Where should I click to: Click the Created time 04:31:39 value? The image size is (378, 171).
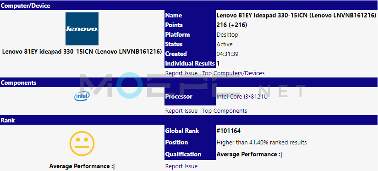click(x=228, y=54)
